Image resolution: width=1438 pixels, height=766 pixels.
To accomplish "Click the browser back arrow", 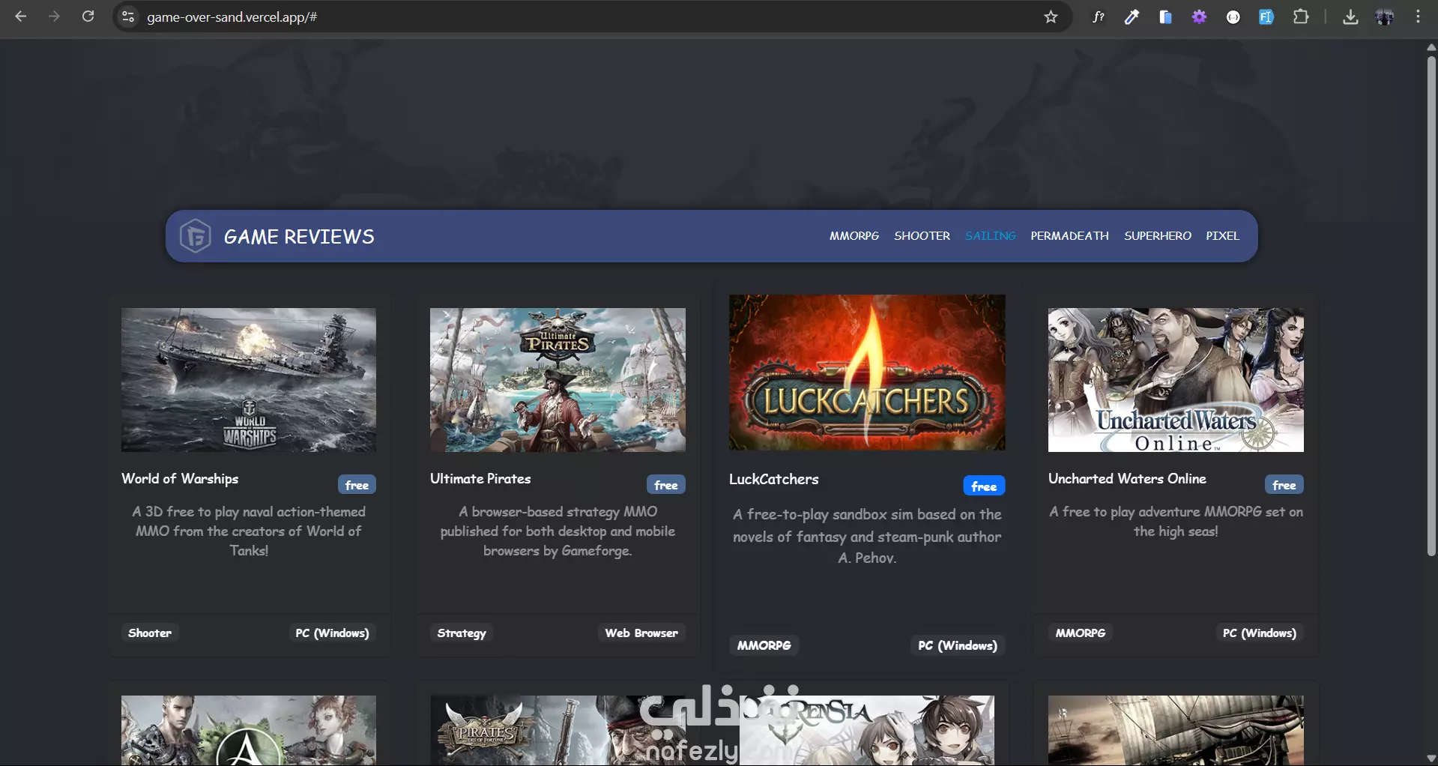I will [x=20, y=16].
